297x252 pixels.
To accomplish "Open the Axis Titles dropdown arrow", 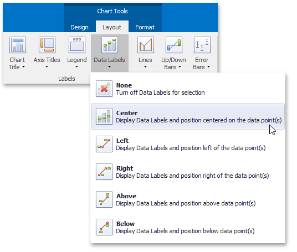I will click(x=47, y=66).
